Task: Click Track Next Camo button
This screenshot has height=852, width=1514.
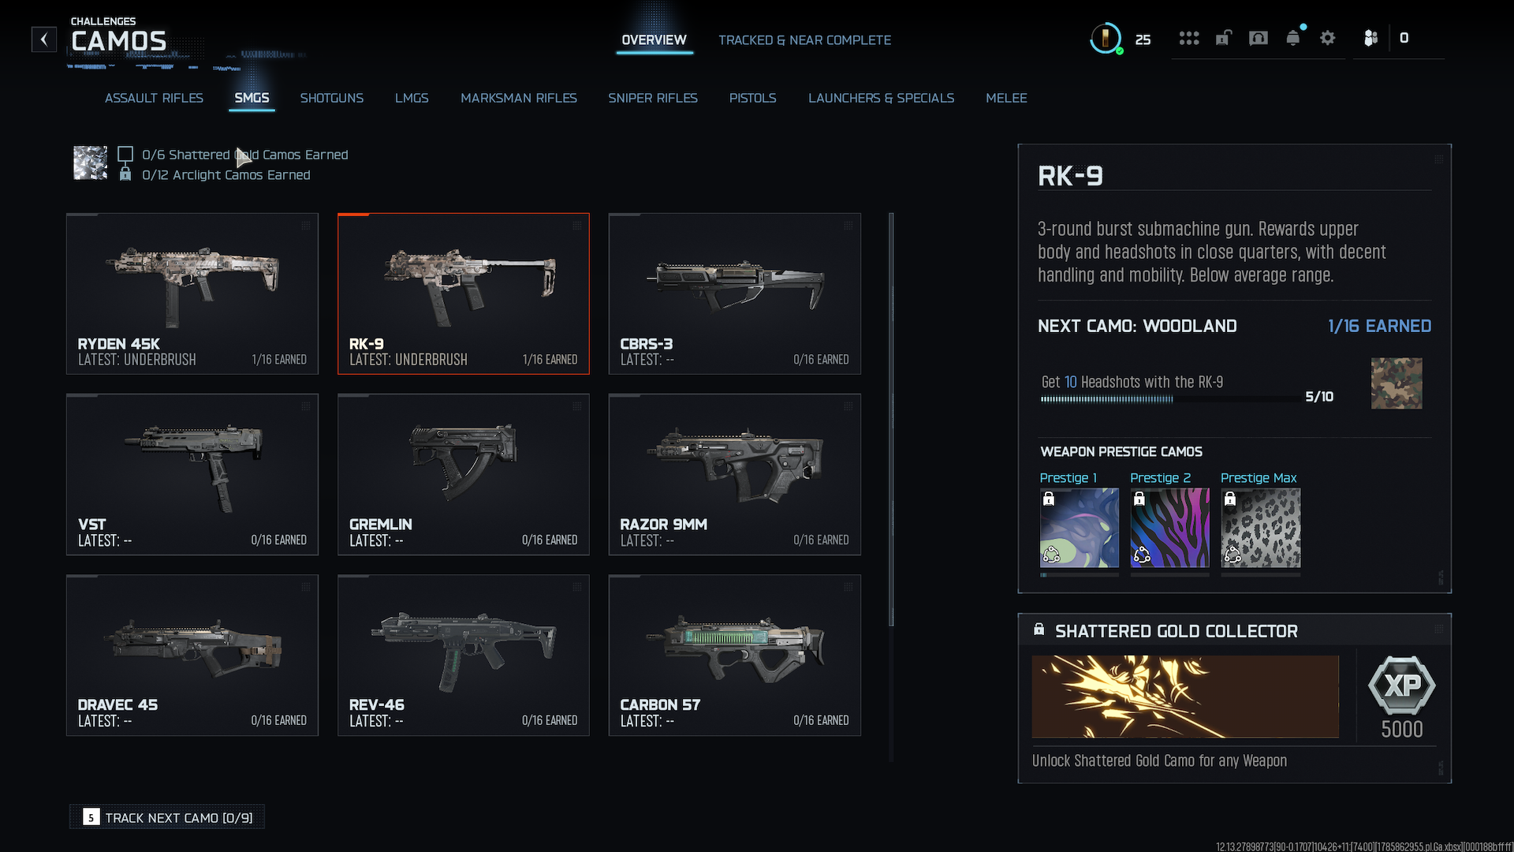Action: click(167, 817)
